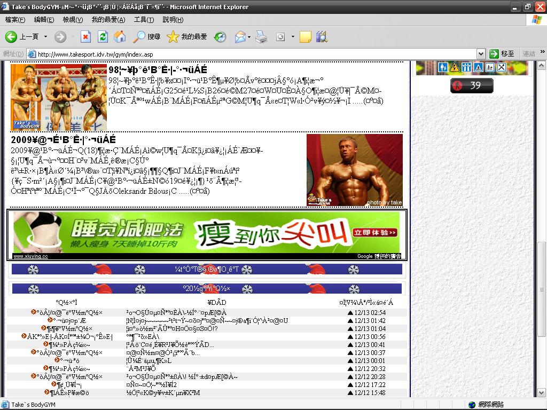This screenshot has height=410, width=547.
Task: Open the Edit (編輯) menu
Action: (x=44, y=20)
